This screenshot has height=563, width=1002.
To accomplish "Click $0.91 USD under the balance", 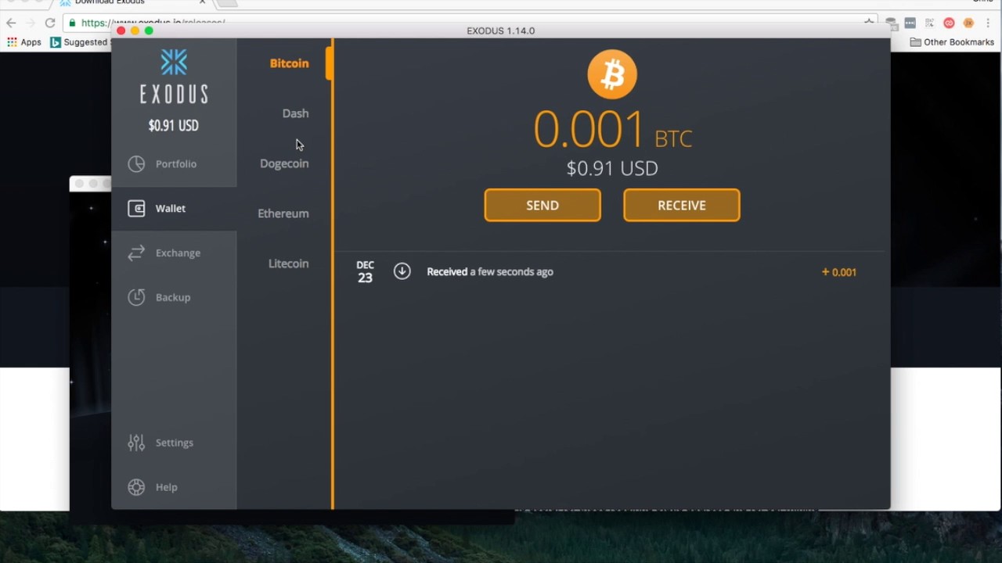I will [x=612, y=168].
